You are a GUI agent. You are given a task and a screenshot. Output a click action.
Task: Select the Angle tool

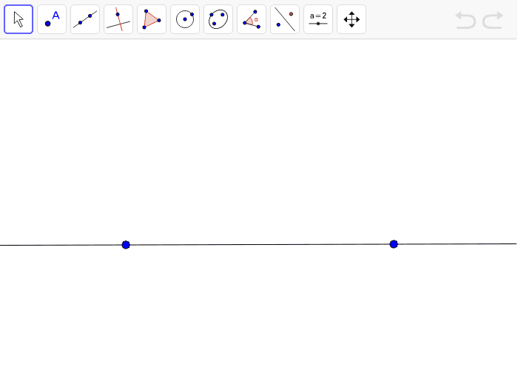pos(252,19)
